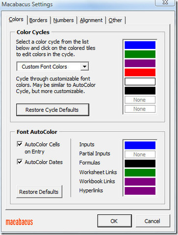The image size is (178, 235).
Task: Edit the red tile in color cycle
Action: tap(140, 72)
